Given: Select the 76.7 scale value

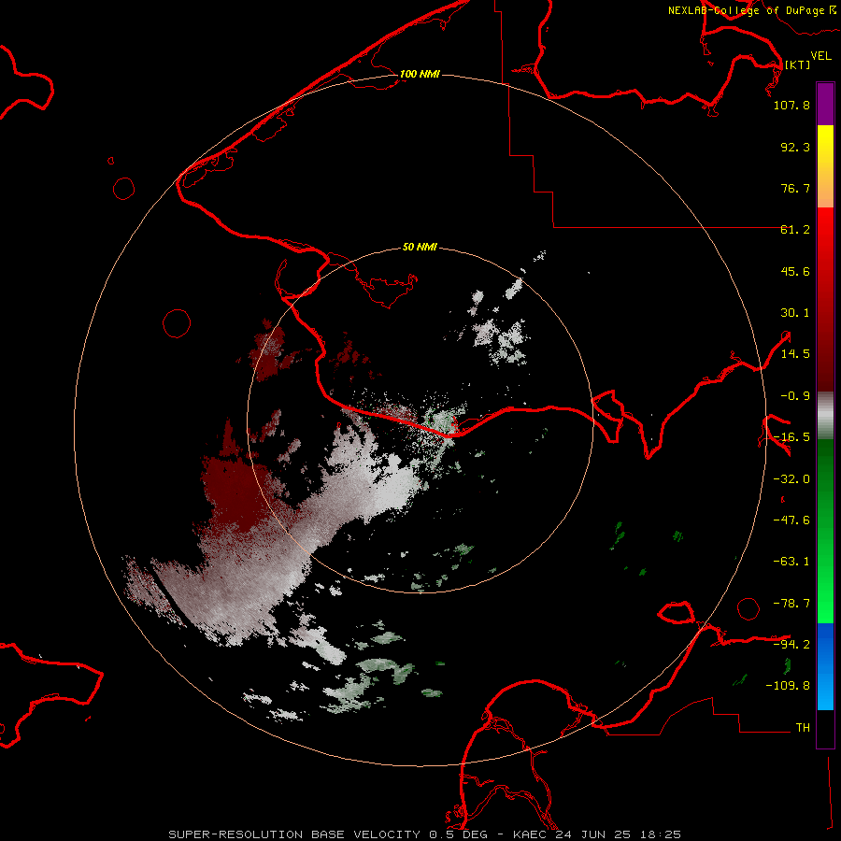Looking at the screenshot, I should [x=795, y=188].
